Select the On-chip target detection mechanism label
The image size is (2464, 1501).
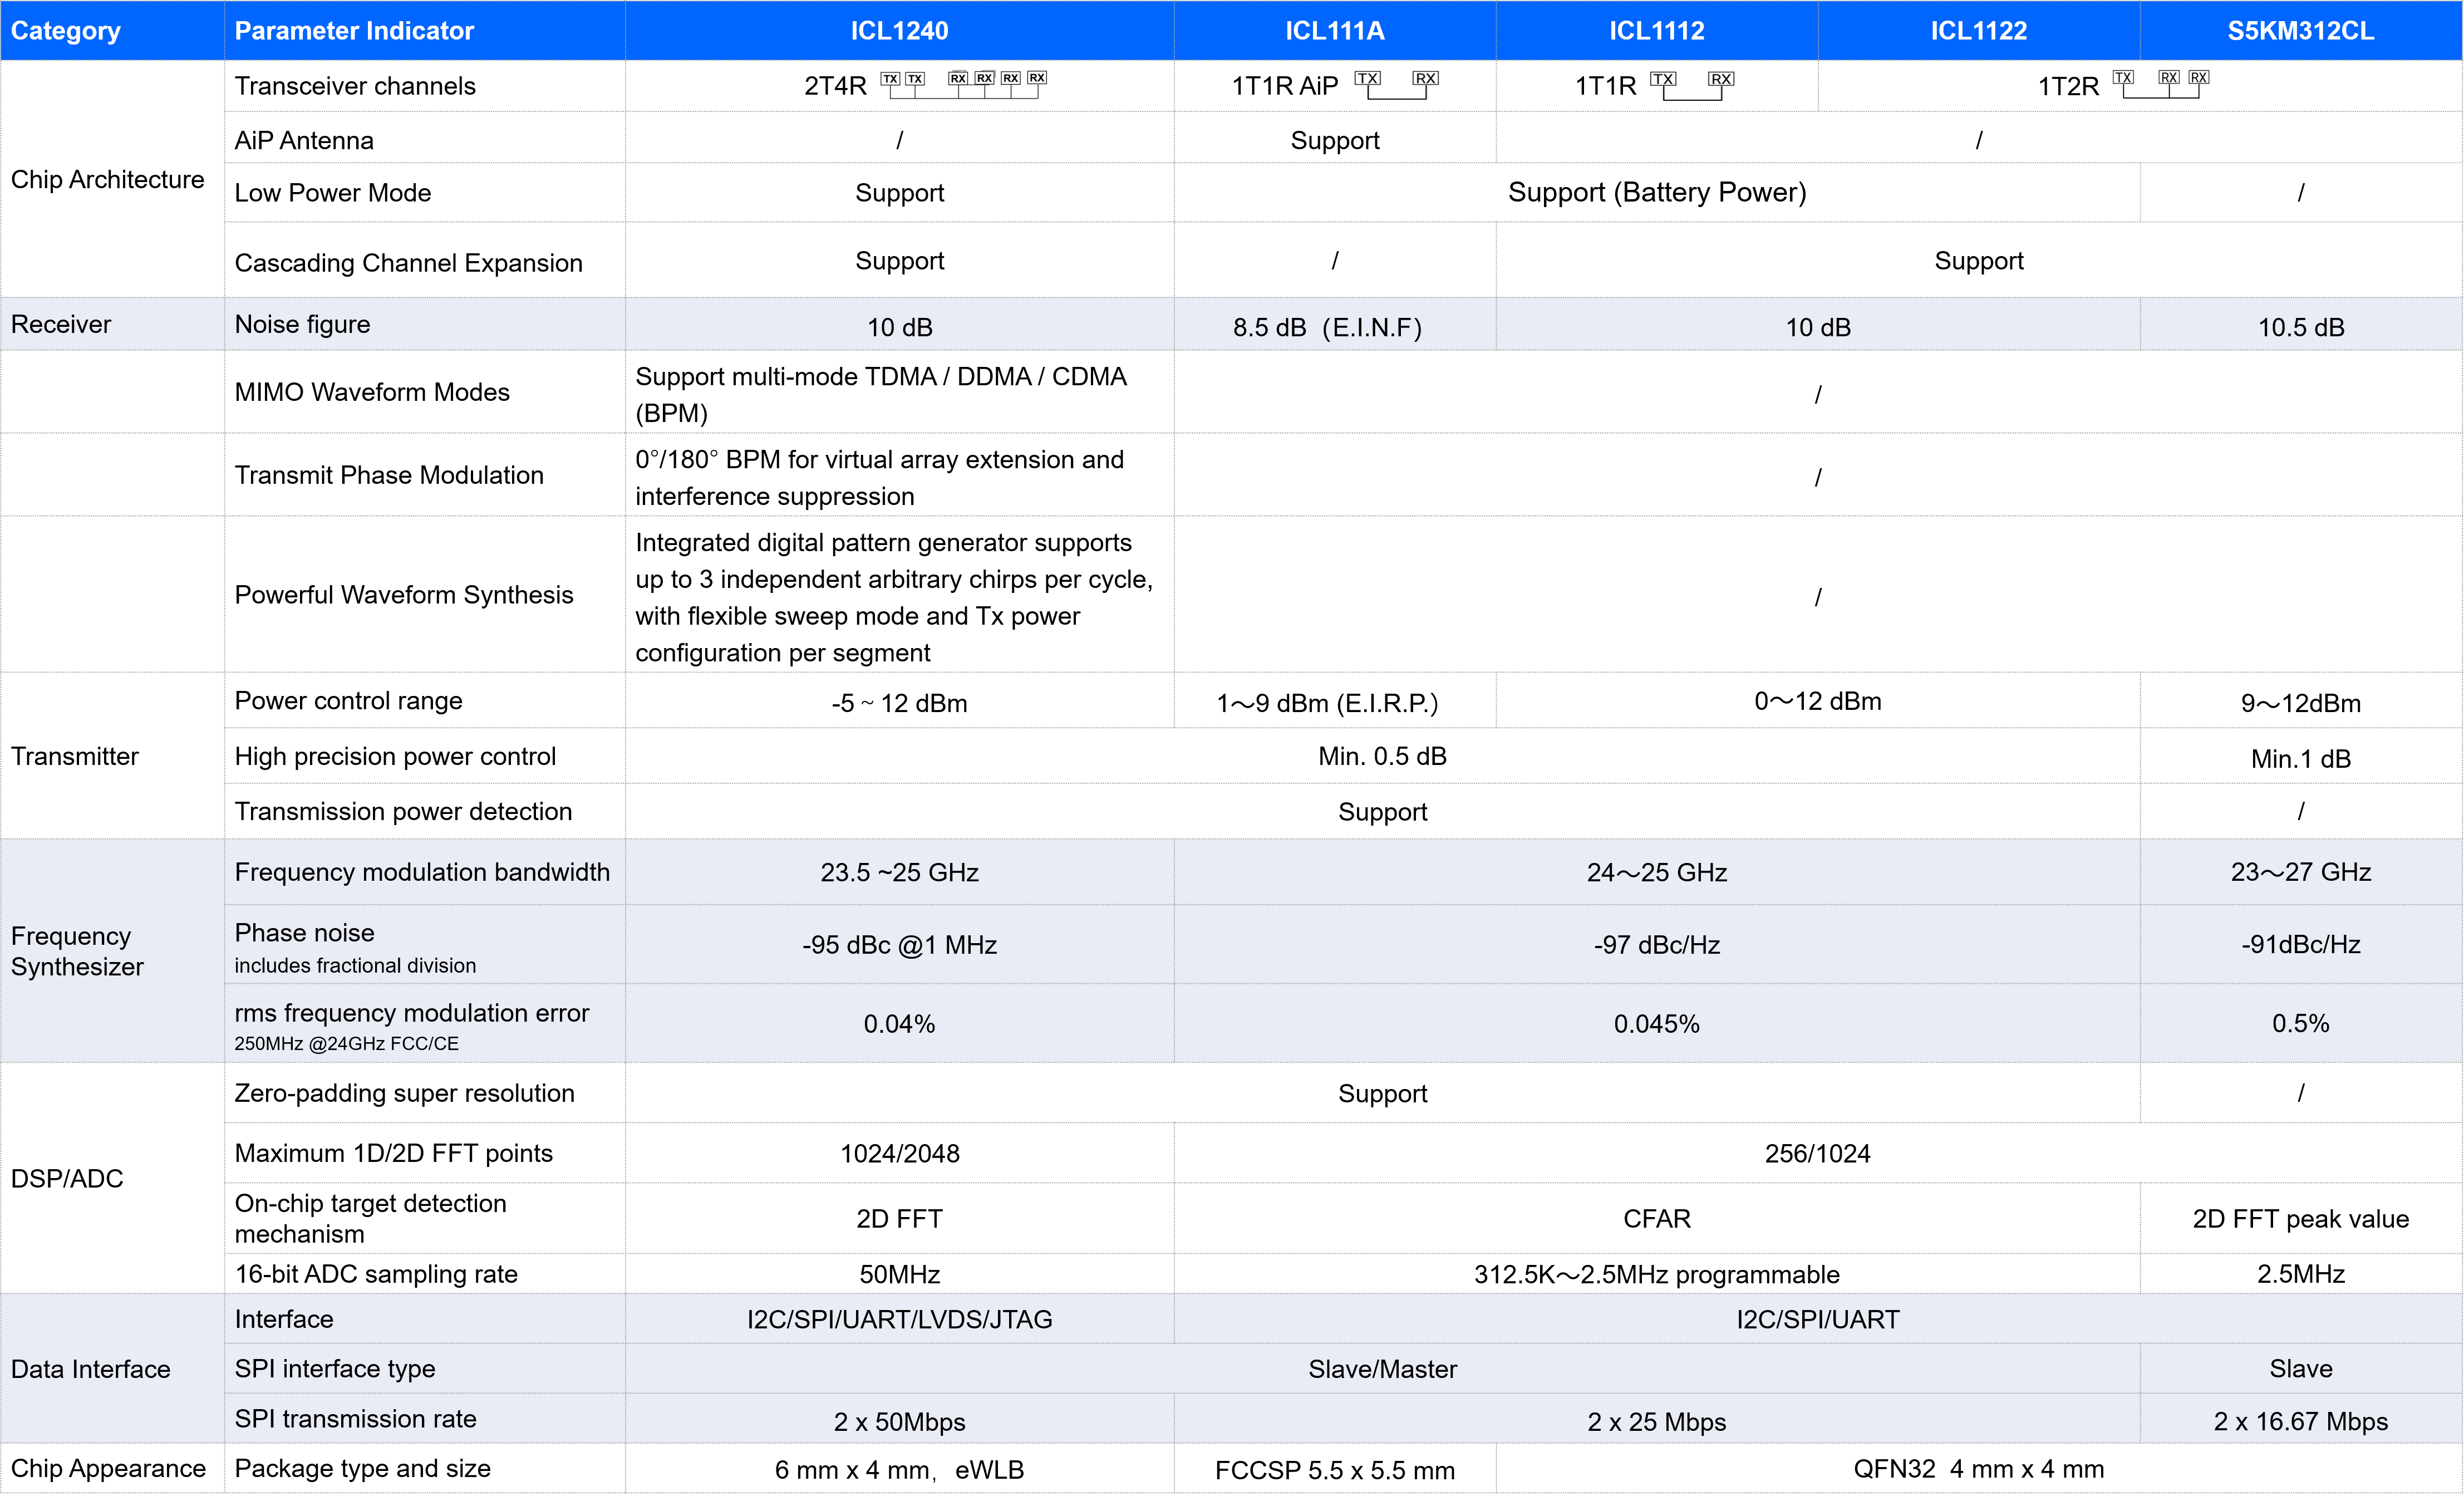point(370,1218)
